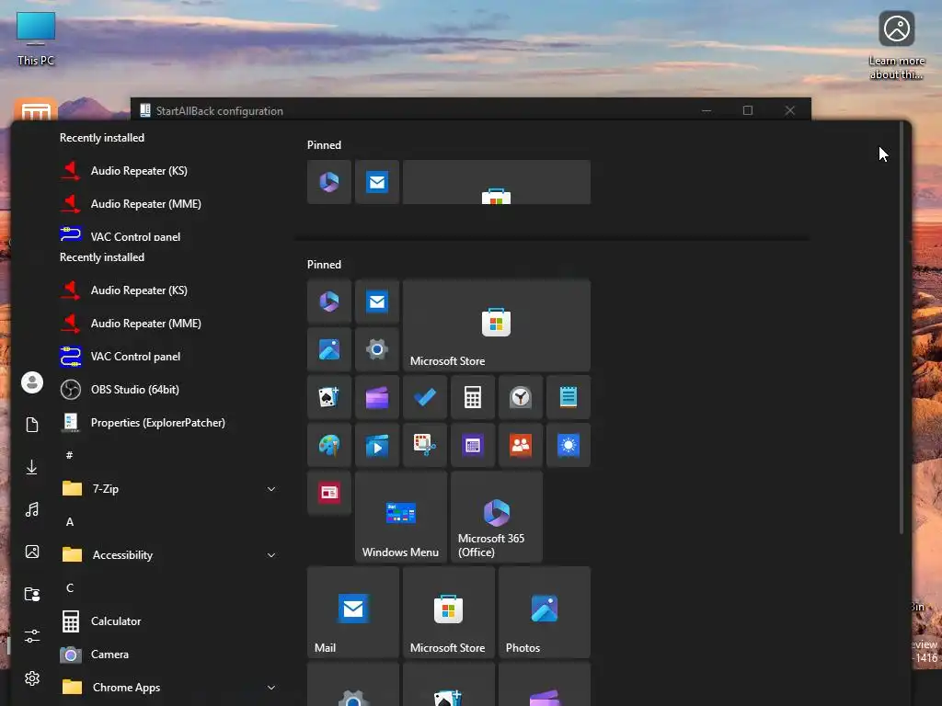The image size is (942, 706).
Task: Open Documents from the Start sidebar
Action: [32, 425]
